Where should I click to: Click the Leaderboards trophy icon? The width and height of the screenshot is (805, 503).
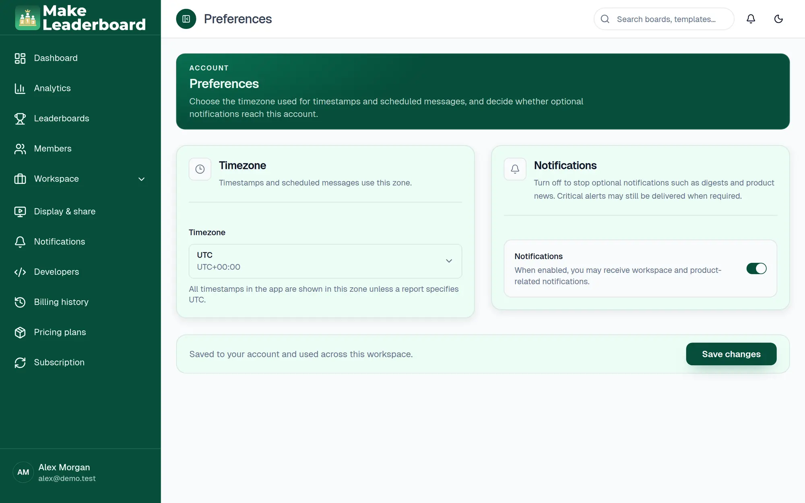tap(20, 119)
